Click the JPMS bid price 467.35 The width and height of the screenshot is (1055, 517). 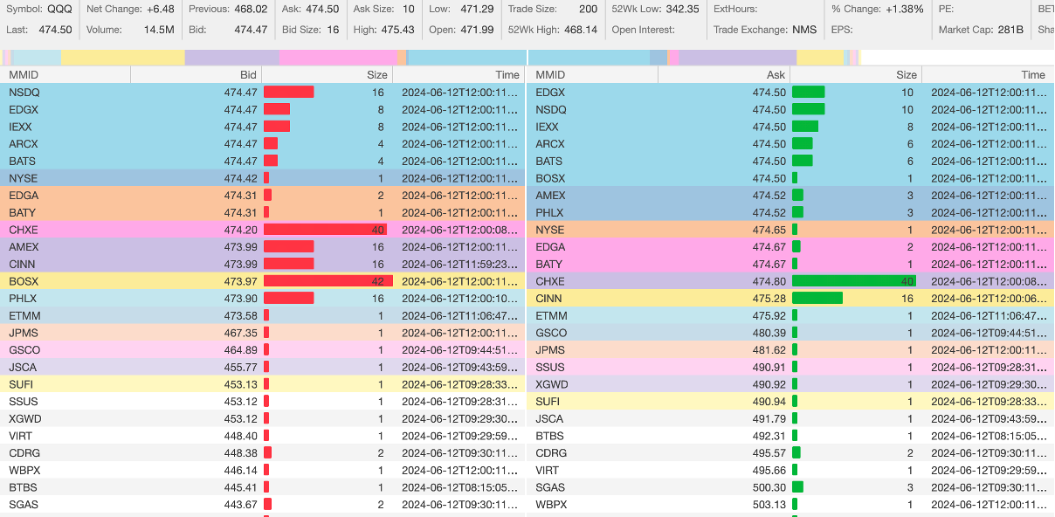(240, 333)
